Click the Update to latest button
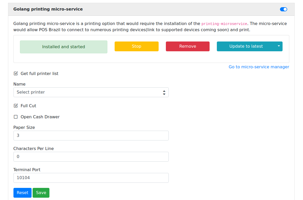Screen dimensions: 303x200 [246, 46]
